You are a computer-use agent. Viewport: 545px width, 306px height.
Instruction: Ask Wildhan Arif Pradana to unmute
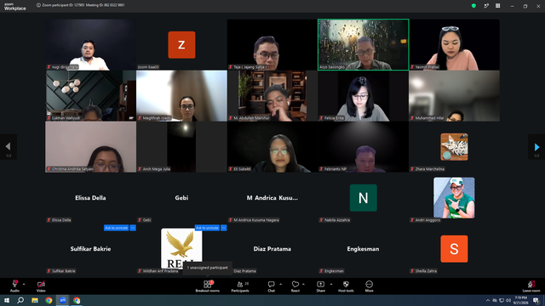207,228
